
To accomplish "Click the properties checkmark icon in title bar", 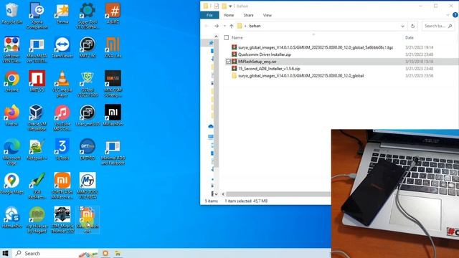I will pyautogui.click(x=217, y=6).
